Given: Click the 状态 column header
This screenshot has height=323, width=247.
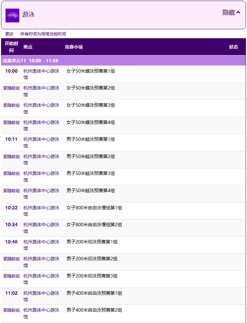Looking at the screenshot, I should point(234,47).
